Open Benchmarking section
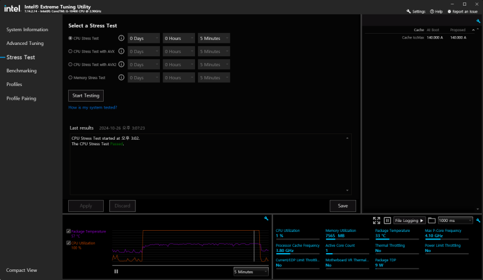The height and width of the screenshot is (280, 483). pyautogui.click(x=21, y=70)
